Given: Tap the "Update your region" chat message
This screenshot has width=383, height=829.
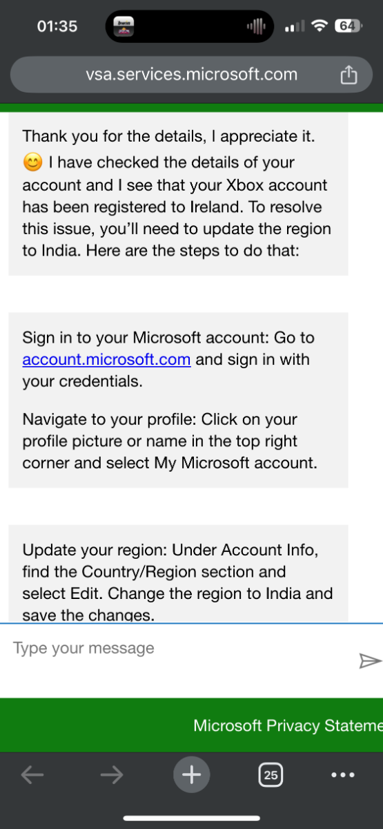Looking at the screenshot, I should coord(178,572).
